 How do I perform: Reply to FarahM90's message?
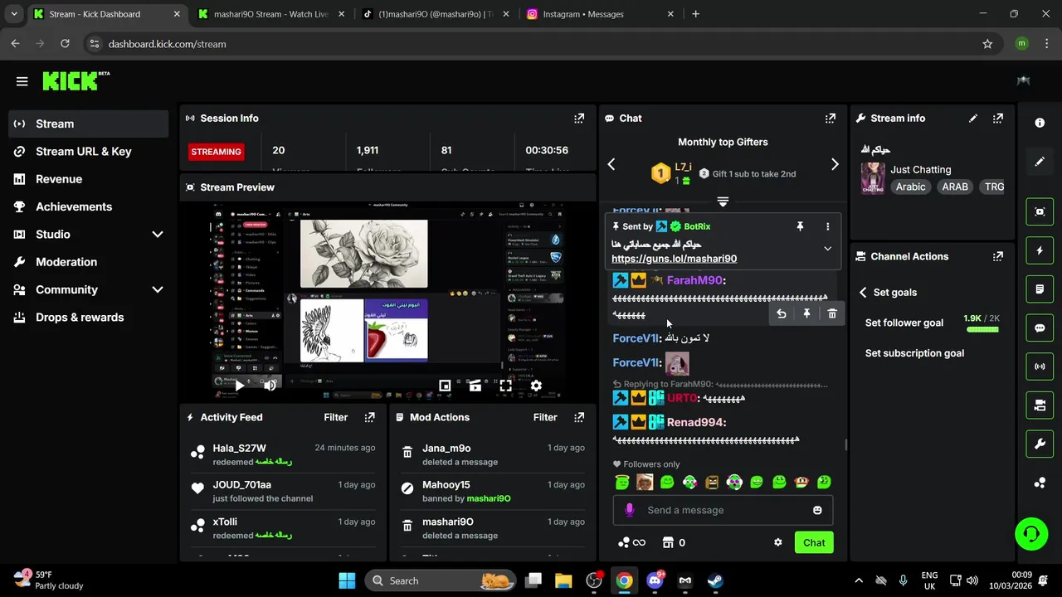[x=781, y=313]
